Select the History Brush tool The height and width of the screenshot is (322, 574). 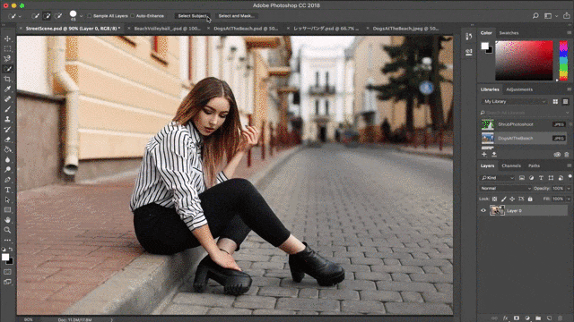click(7, 129)
